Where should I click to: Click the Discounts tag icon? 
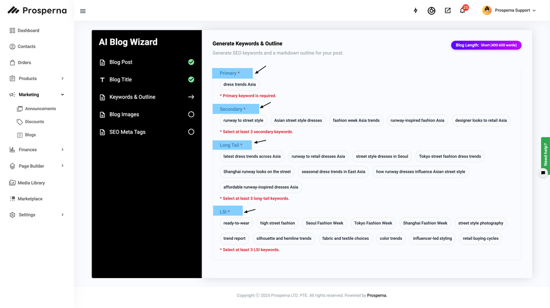pyautogui.click(x=20, y=122)
